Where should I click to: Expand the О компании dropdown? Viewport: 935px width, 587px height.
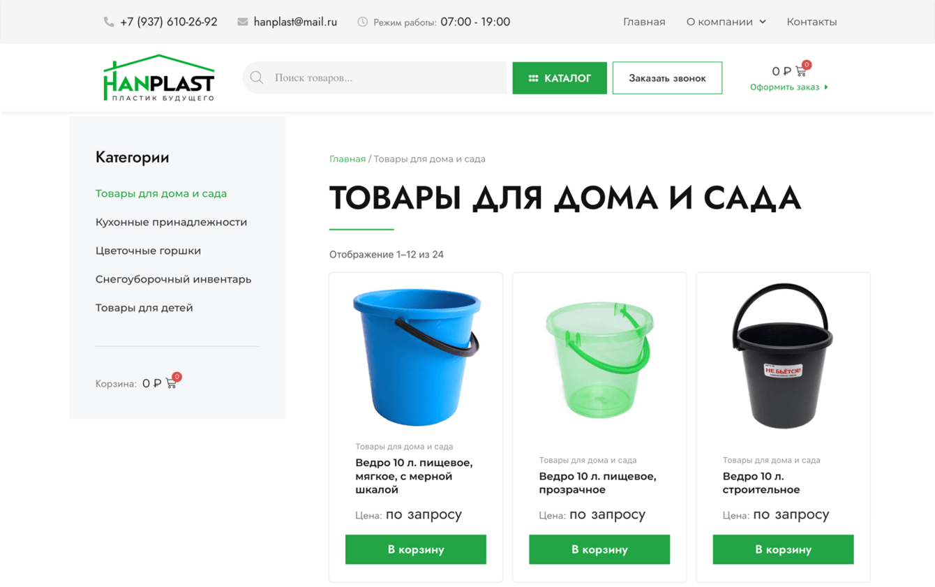[726, 22]
